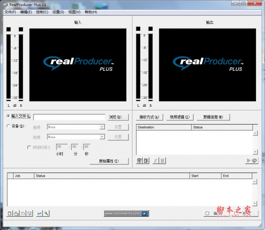The width and height of the screenshot is (265, 230).
Task: Open the 编辑(E) menu
Action: [26, 12]
